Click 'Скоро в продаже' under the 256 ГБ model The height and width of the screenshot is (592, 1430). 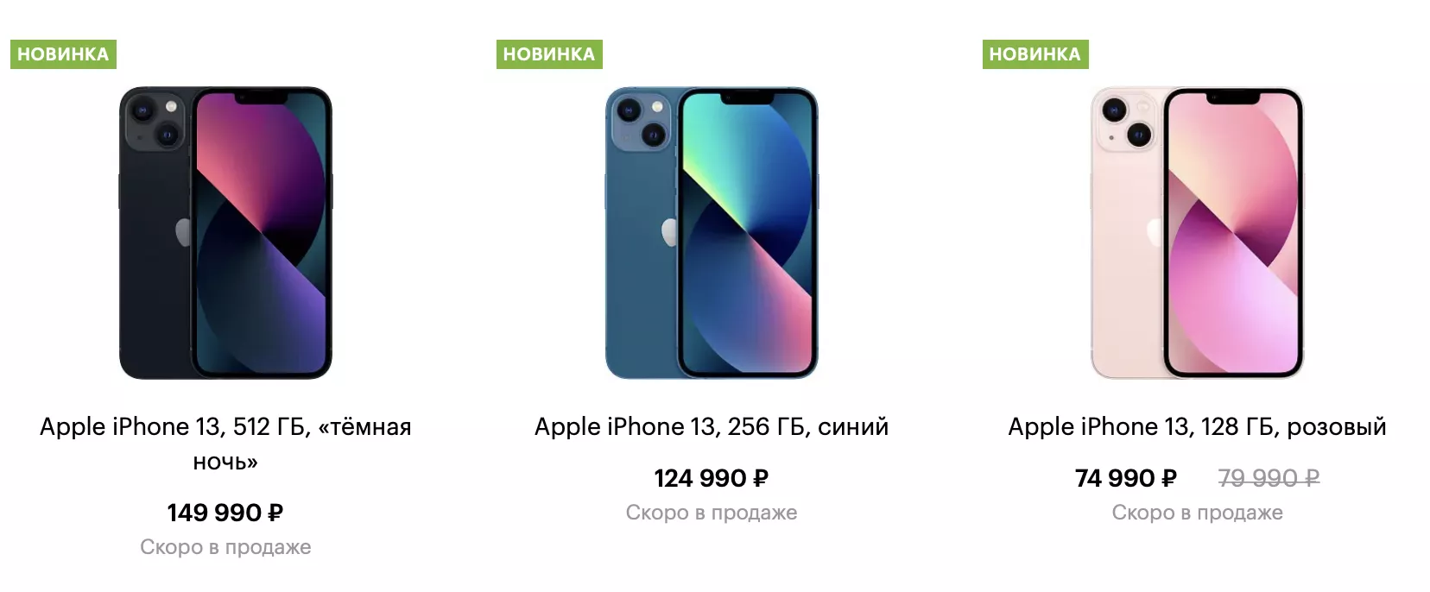tap(712, 513)
